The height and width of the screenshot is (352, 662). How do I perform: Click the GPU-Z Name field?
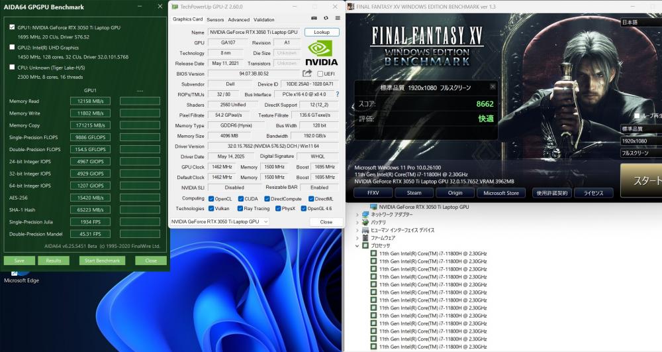point(254,32)
